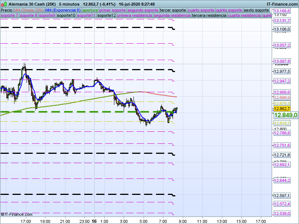Screen dimensions: 299x224
Task: Select the primera resistencia label
Action: coord(135,16)
